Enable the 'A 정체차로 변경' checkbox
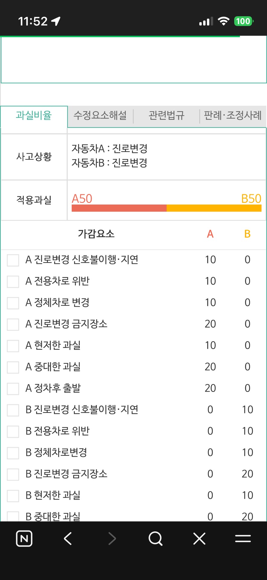 point(13,303)
